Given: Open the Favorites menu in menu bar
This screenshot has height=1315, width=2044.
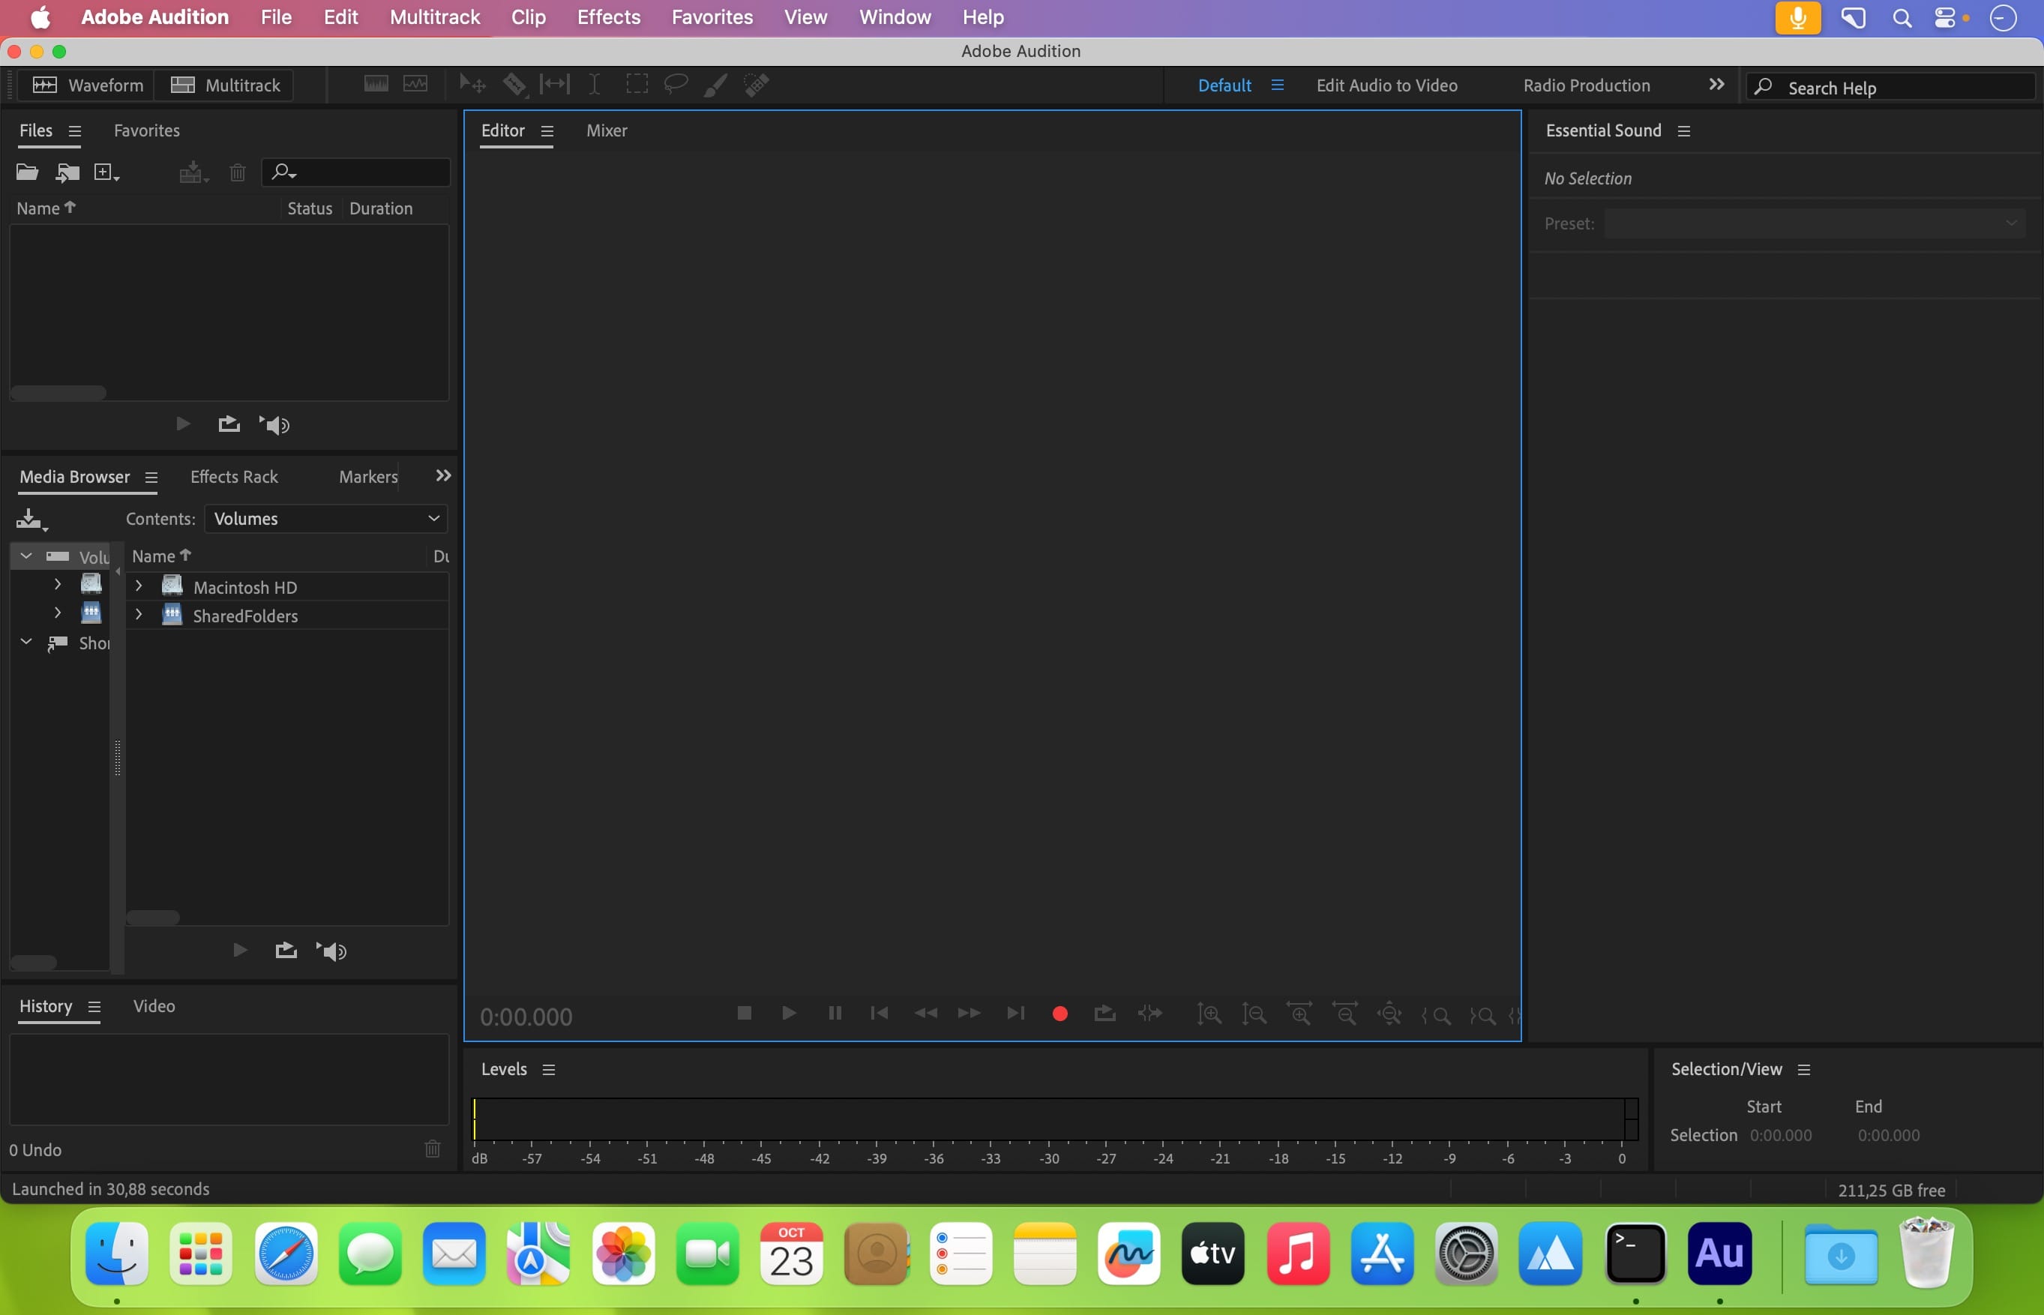Looking at the screenshot, I should coord(712,17).
